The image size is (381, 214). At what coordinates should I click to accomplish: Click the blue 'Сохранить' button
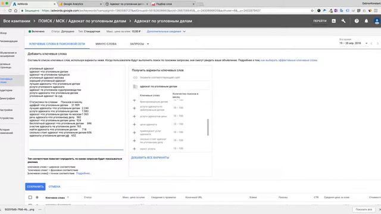pyautogui.click(x=35, y=187)
